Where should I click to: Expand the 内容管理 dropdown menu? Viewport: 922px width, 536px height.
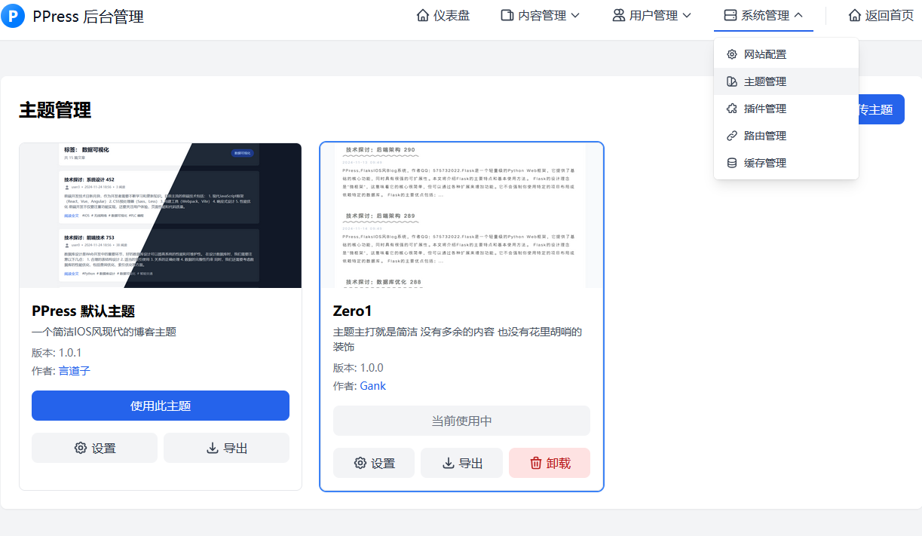(541, 16)
